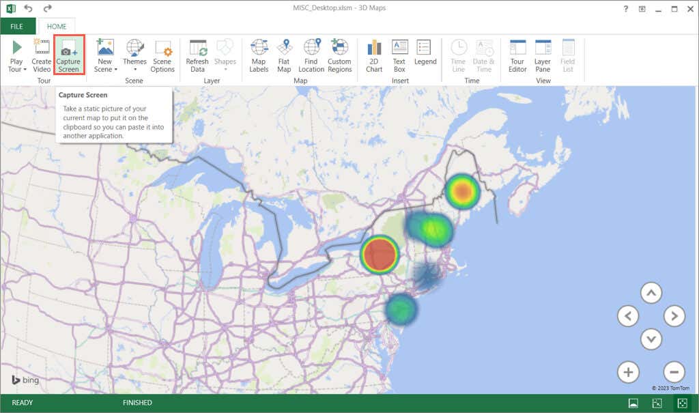This screenshot has height=413, width=699.
Task: Open the Themes gallery dropdown arrow
Action: coord(134,70)
